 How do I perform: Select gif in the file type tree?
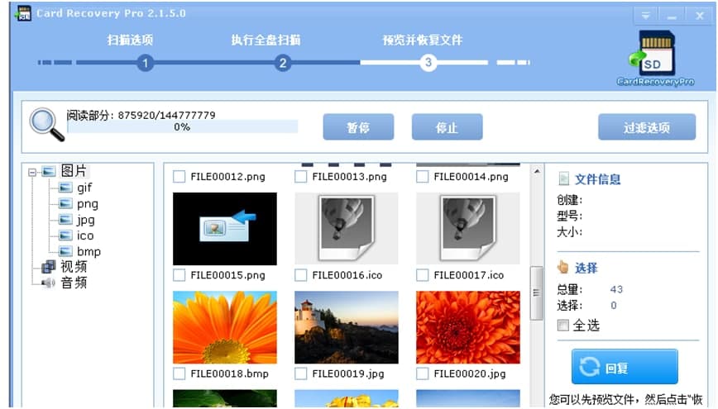tap(84, 188)
